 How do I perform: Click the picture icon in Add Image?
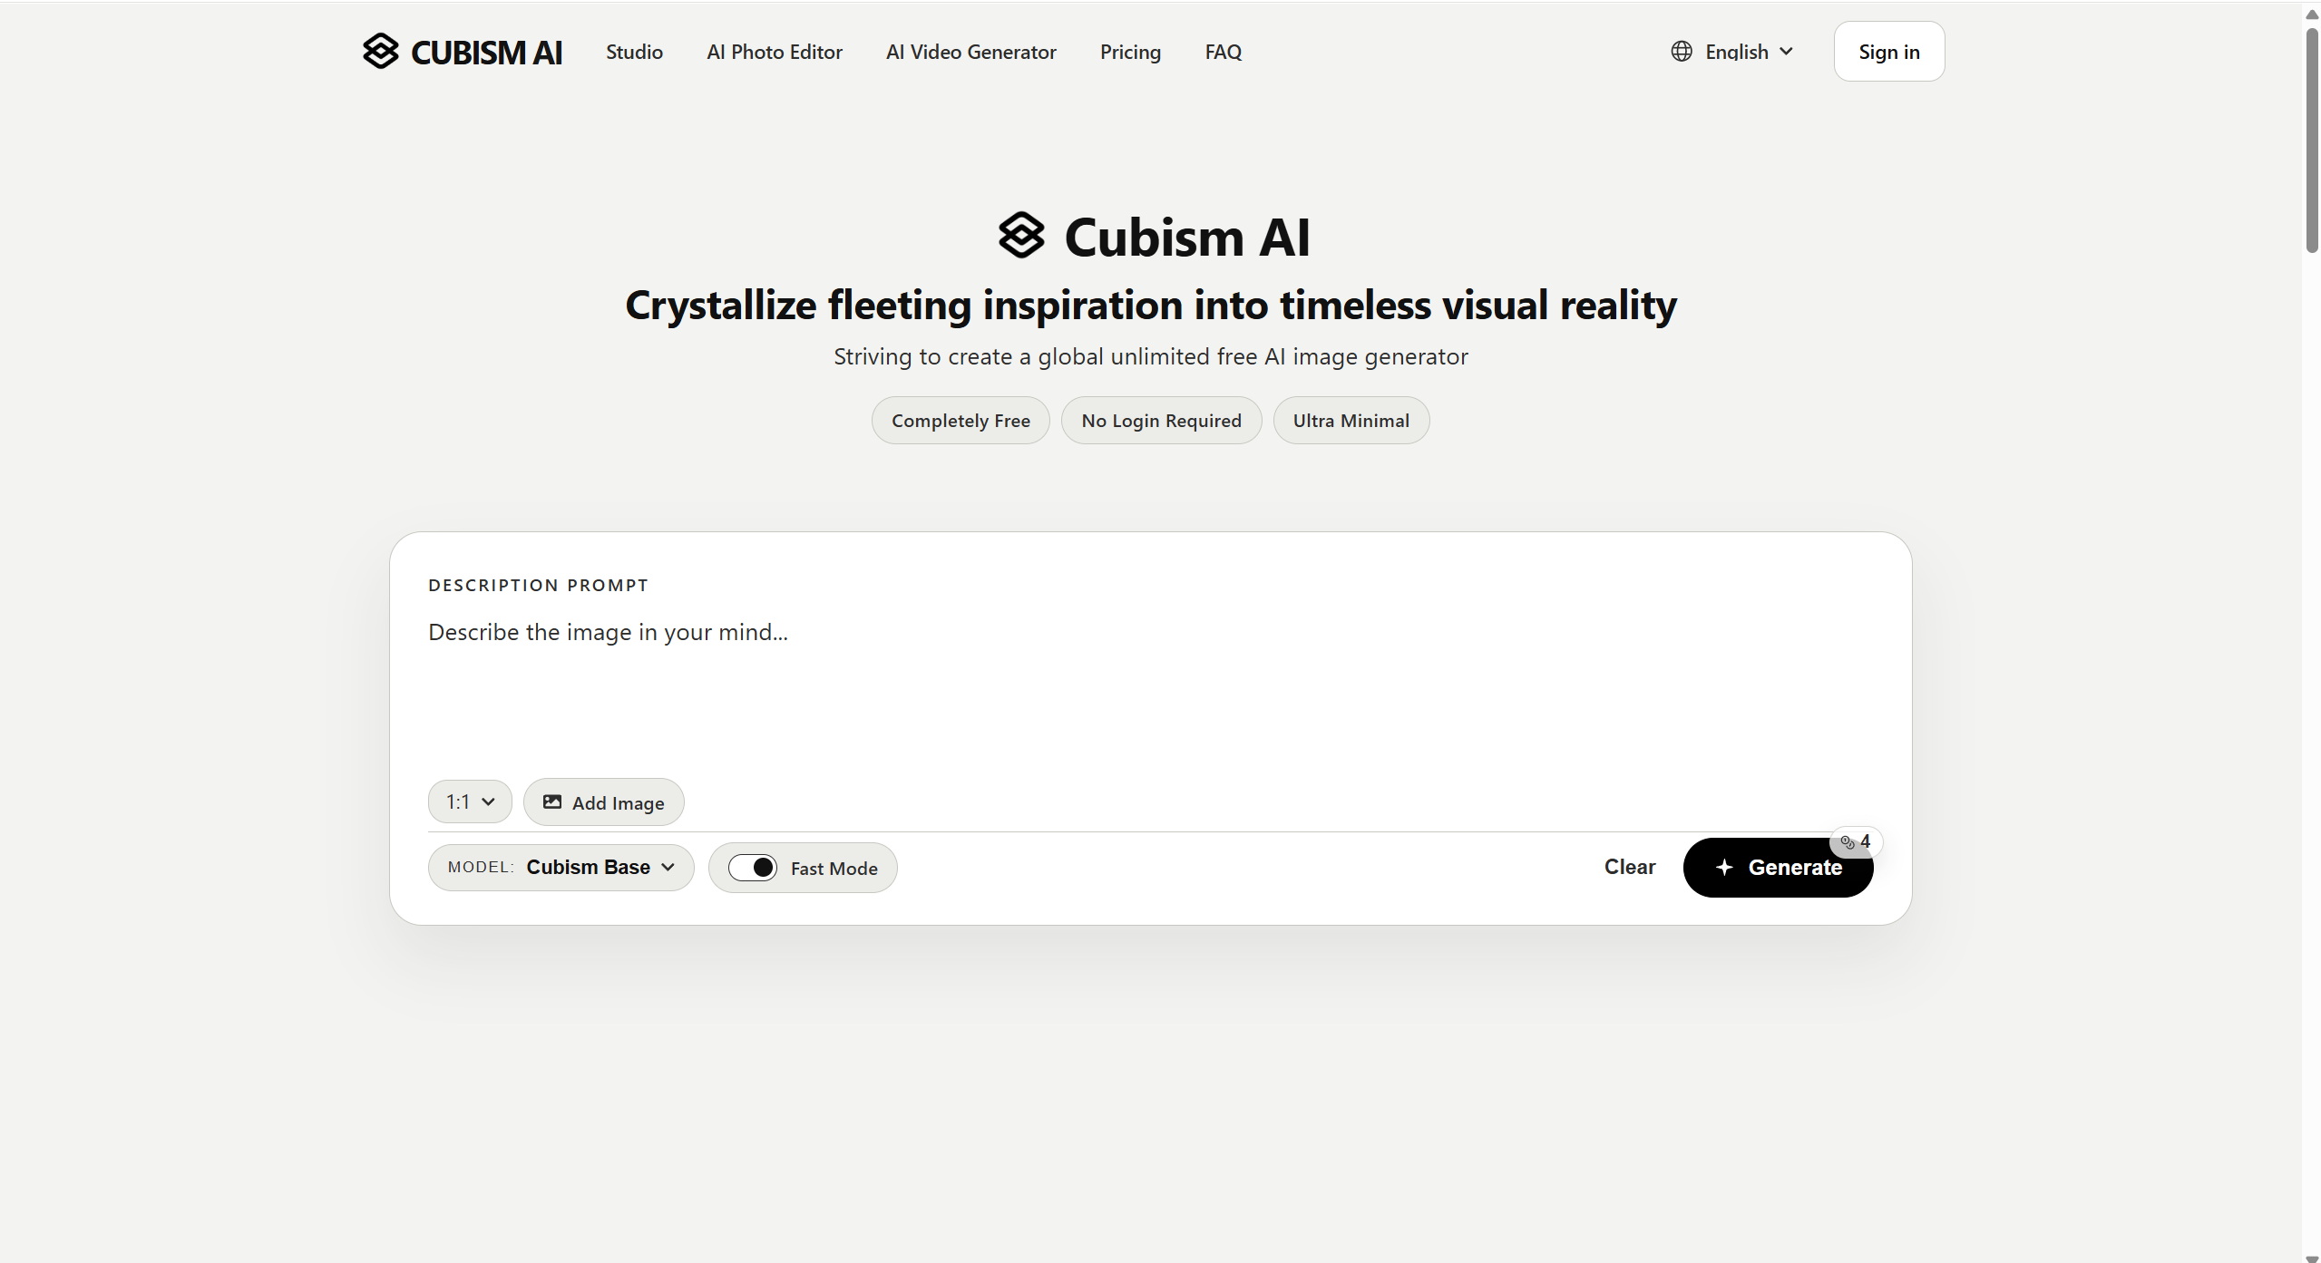tap(551, 802)
